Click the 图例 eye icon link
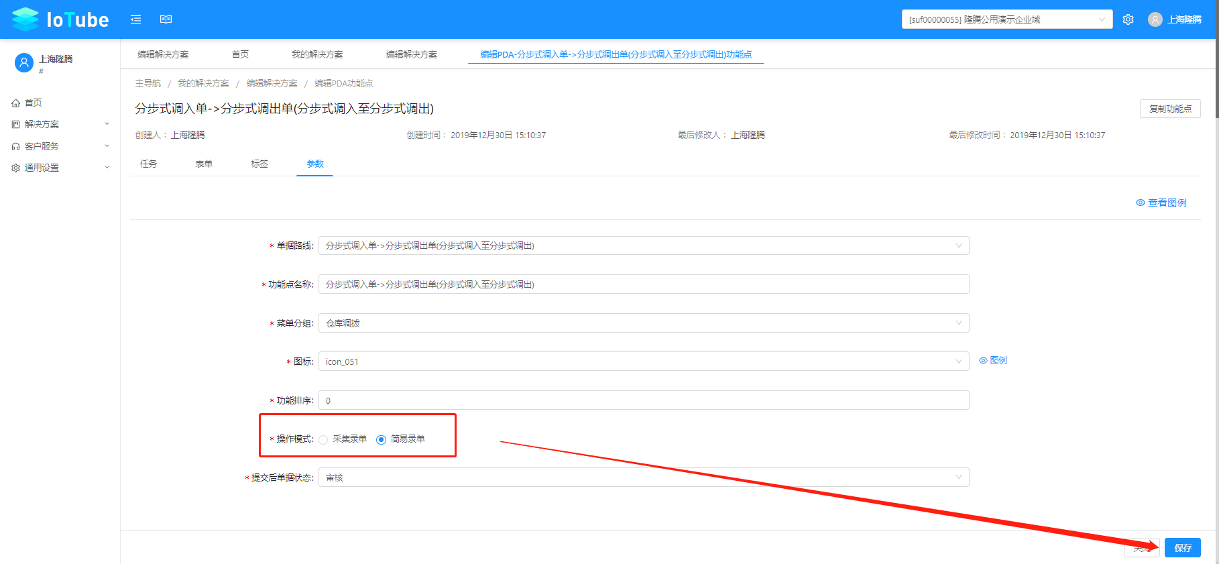 993,361
